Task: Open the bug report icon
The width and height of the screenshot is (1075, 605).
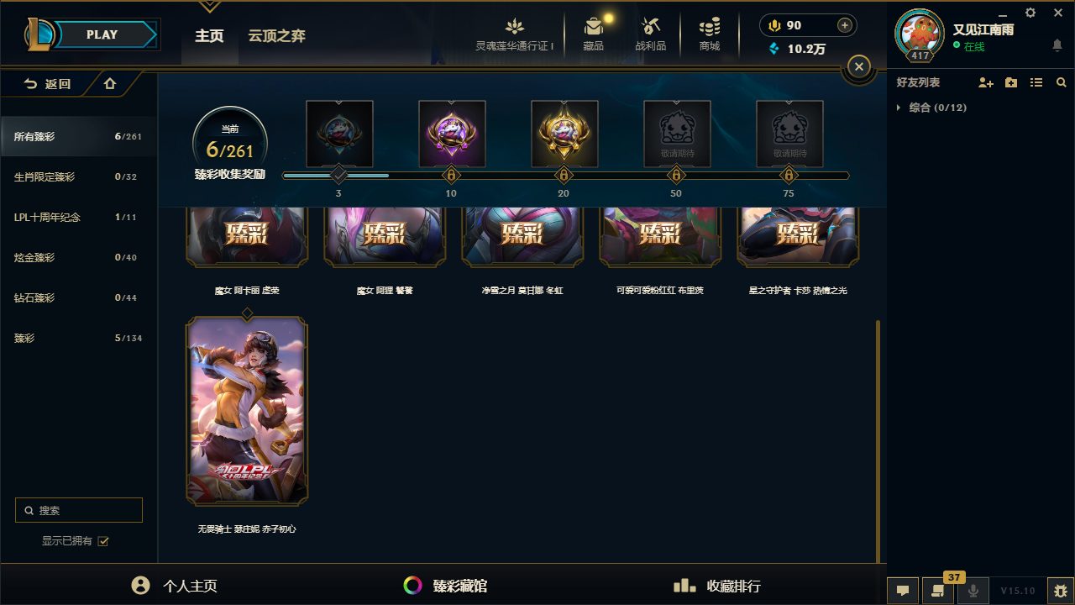Action: coord(1062,591)
